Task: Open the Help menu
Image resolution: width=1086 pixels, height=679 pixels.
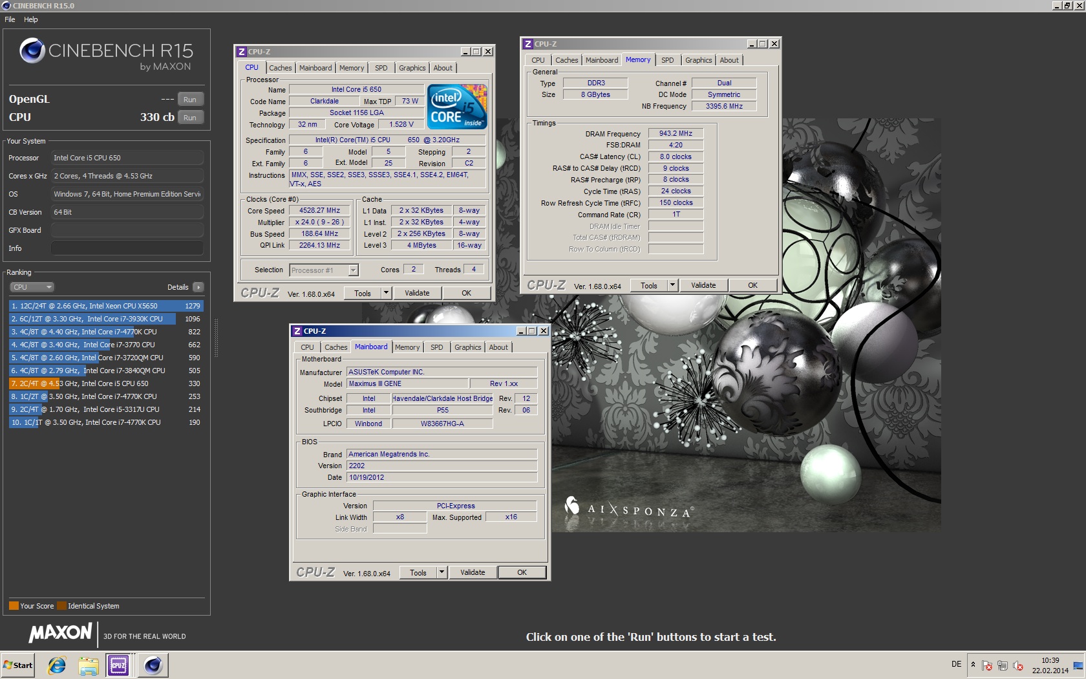Action: pos(31,19)
